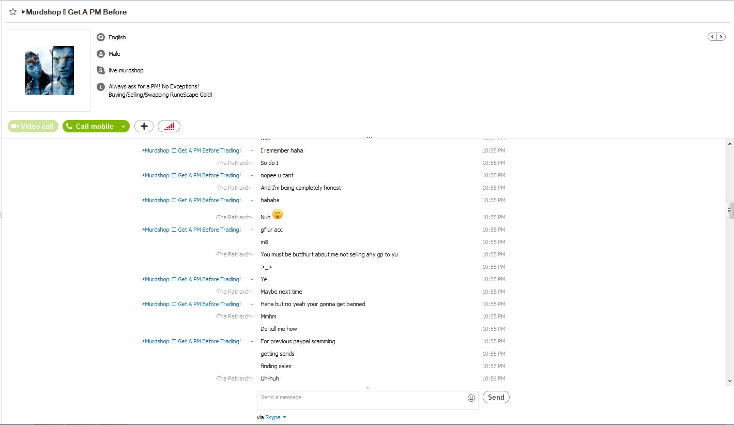Click Murdshop sender name beside 'gf ur acc'
The width and height of the screenshot is (734, 425).
192,230
